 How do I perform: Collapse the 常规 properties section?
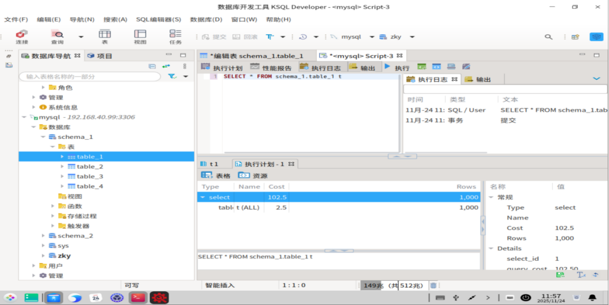click(491, 198)
